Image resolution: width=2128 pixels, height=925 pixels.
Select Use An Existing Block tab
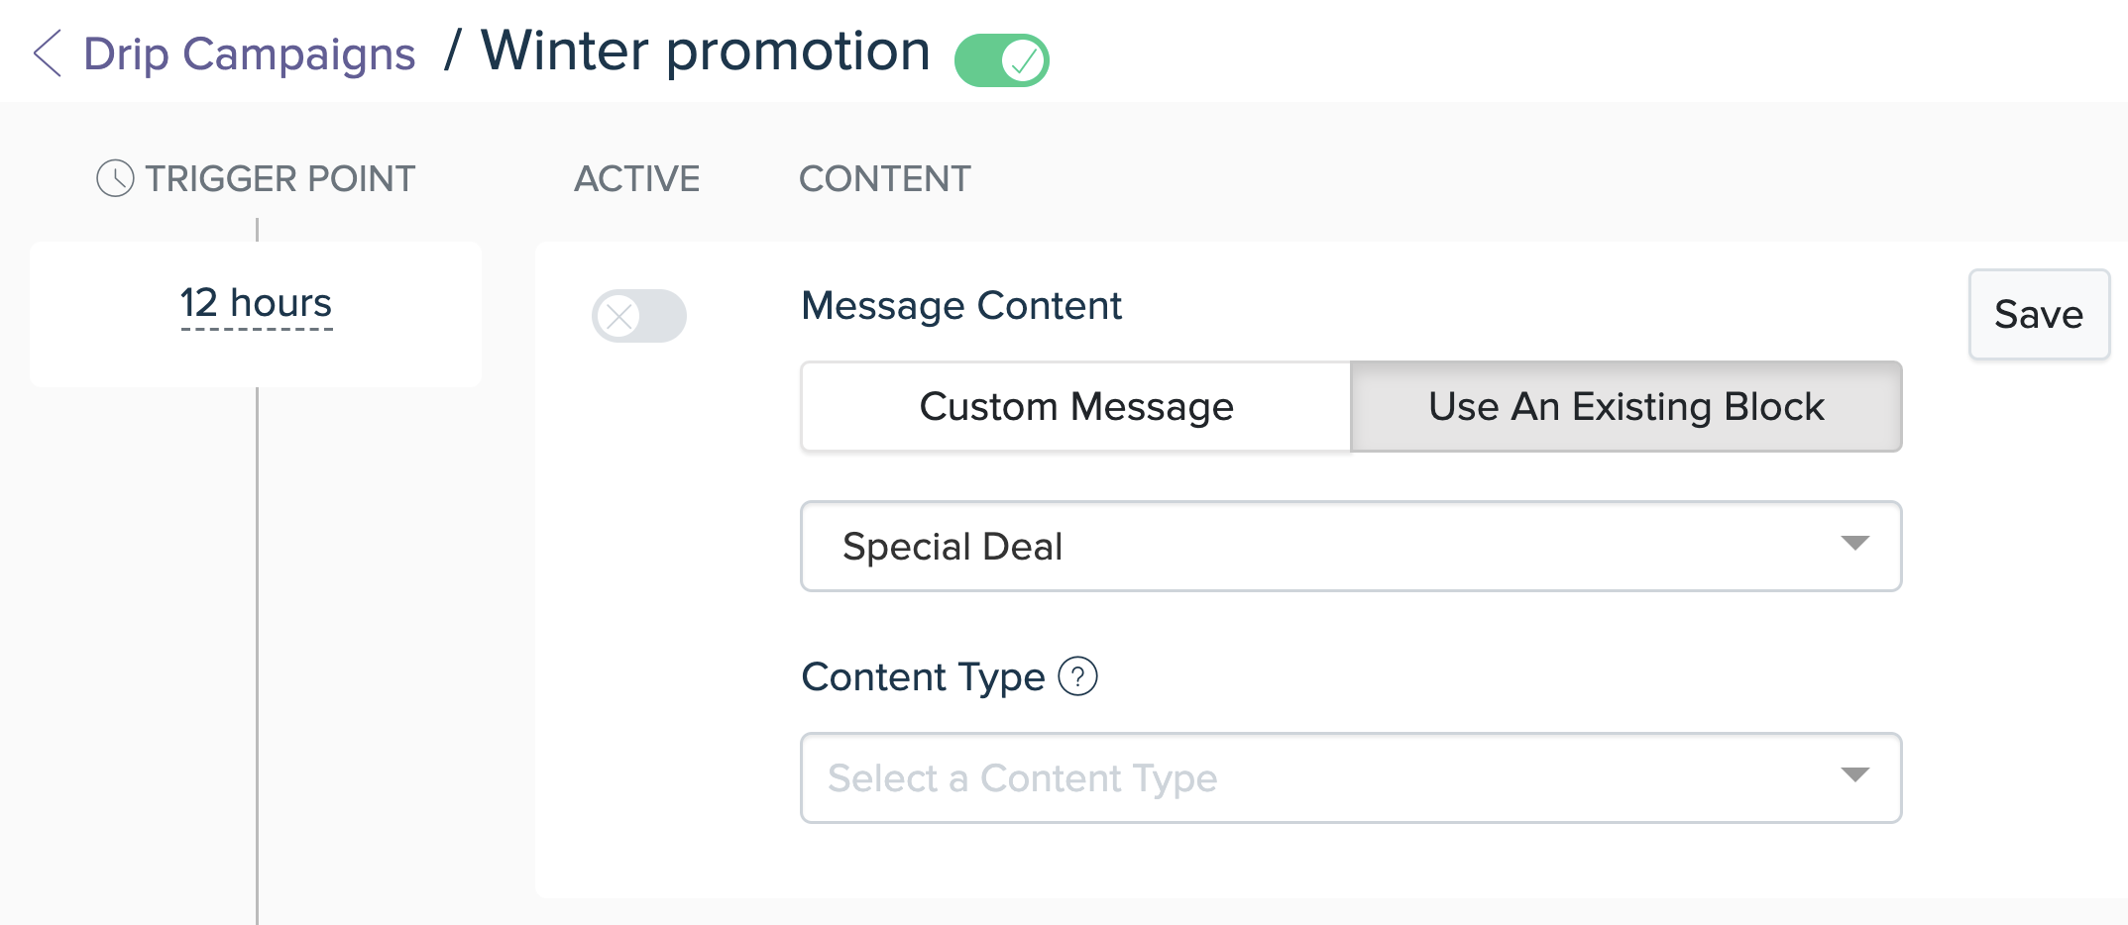point(1625,407)
